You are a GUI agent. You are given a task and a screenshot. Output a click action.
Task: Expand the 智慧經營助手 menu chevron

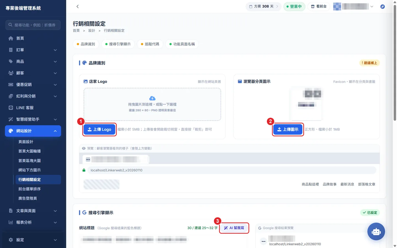[55, 119]
